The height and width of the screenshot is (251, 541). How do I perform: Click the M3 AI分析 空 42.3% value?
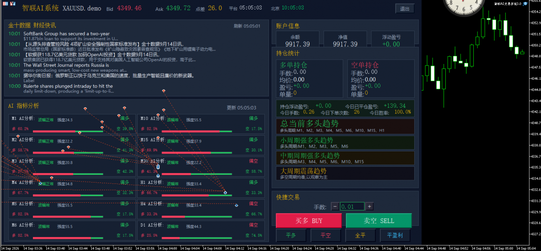click(x=125, y=171)
